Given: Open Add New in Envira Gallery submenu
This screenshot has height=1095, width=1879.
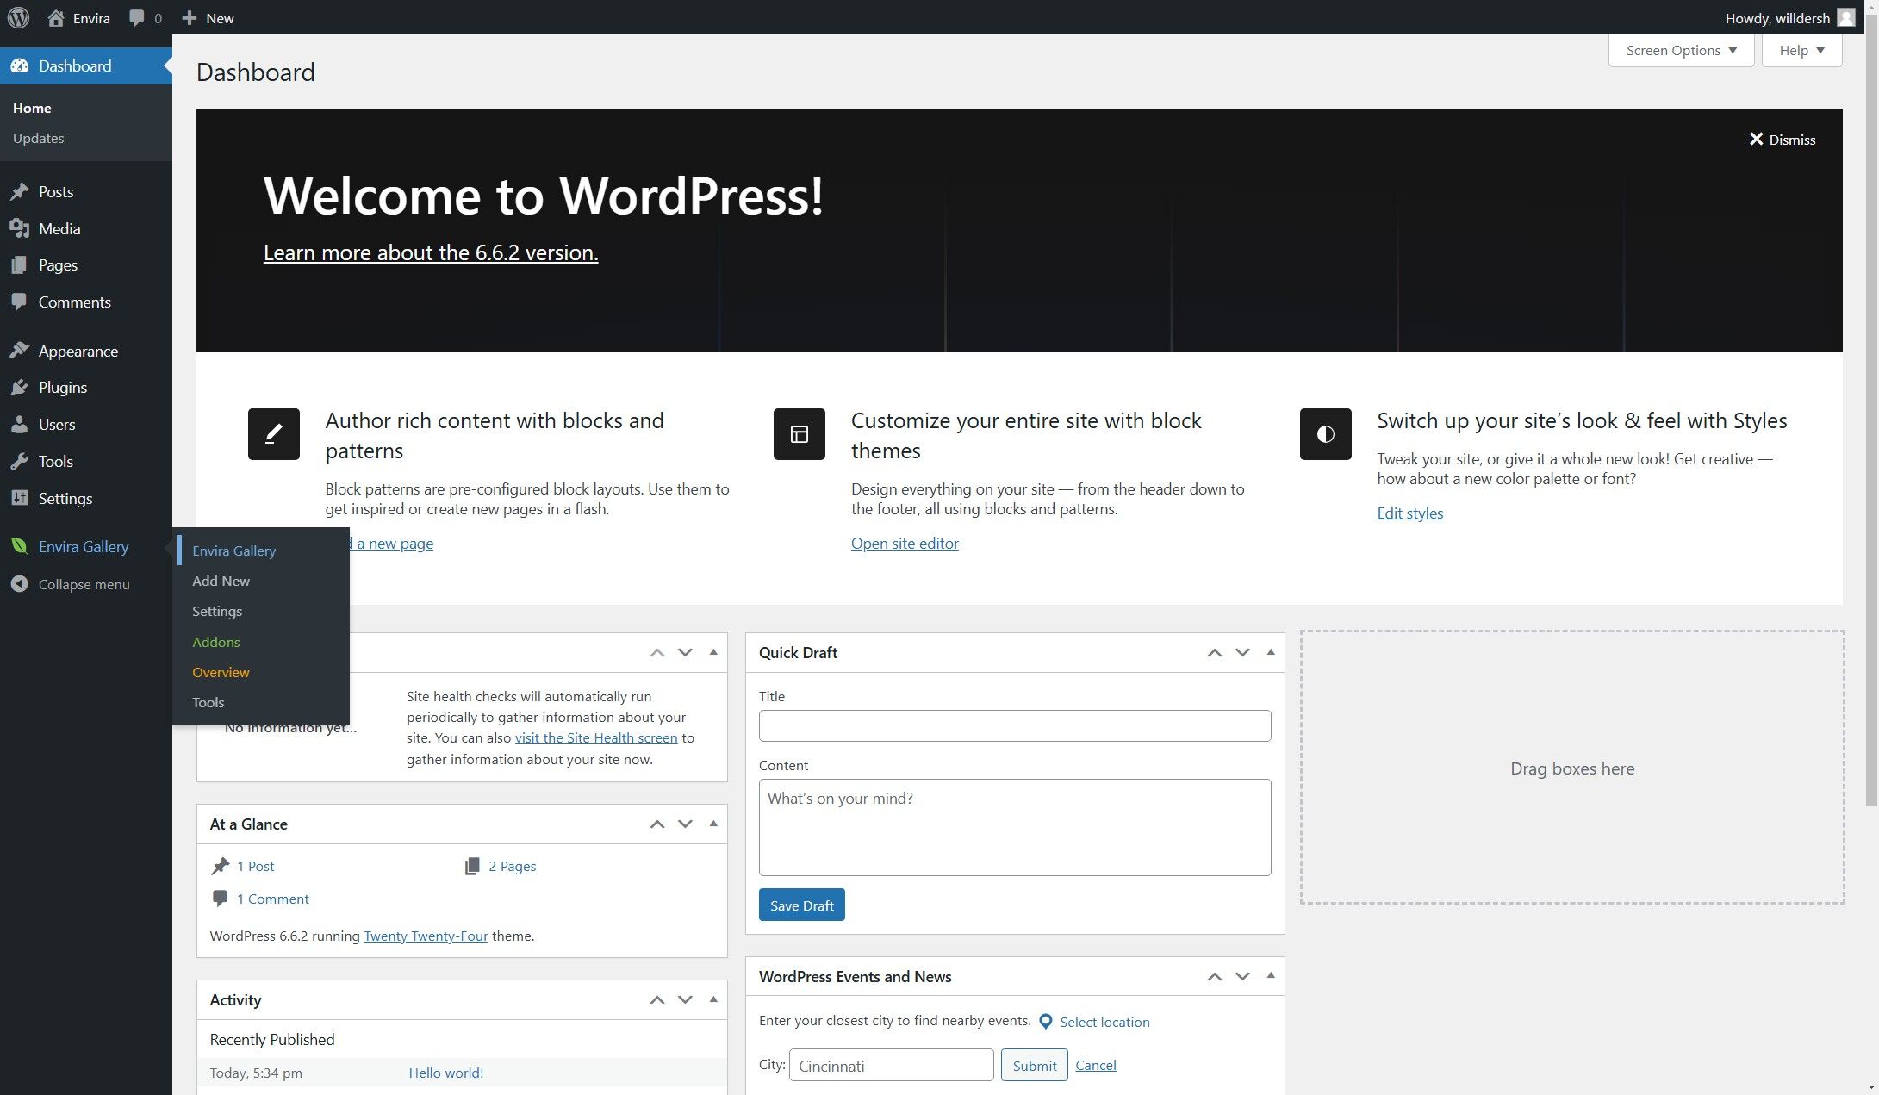Looking at the screenshot, I should (221, 582).
